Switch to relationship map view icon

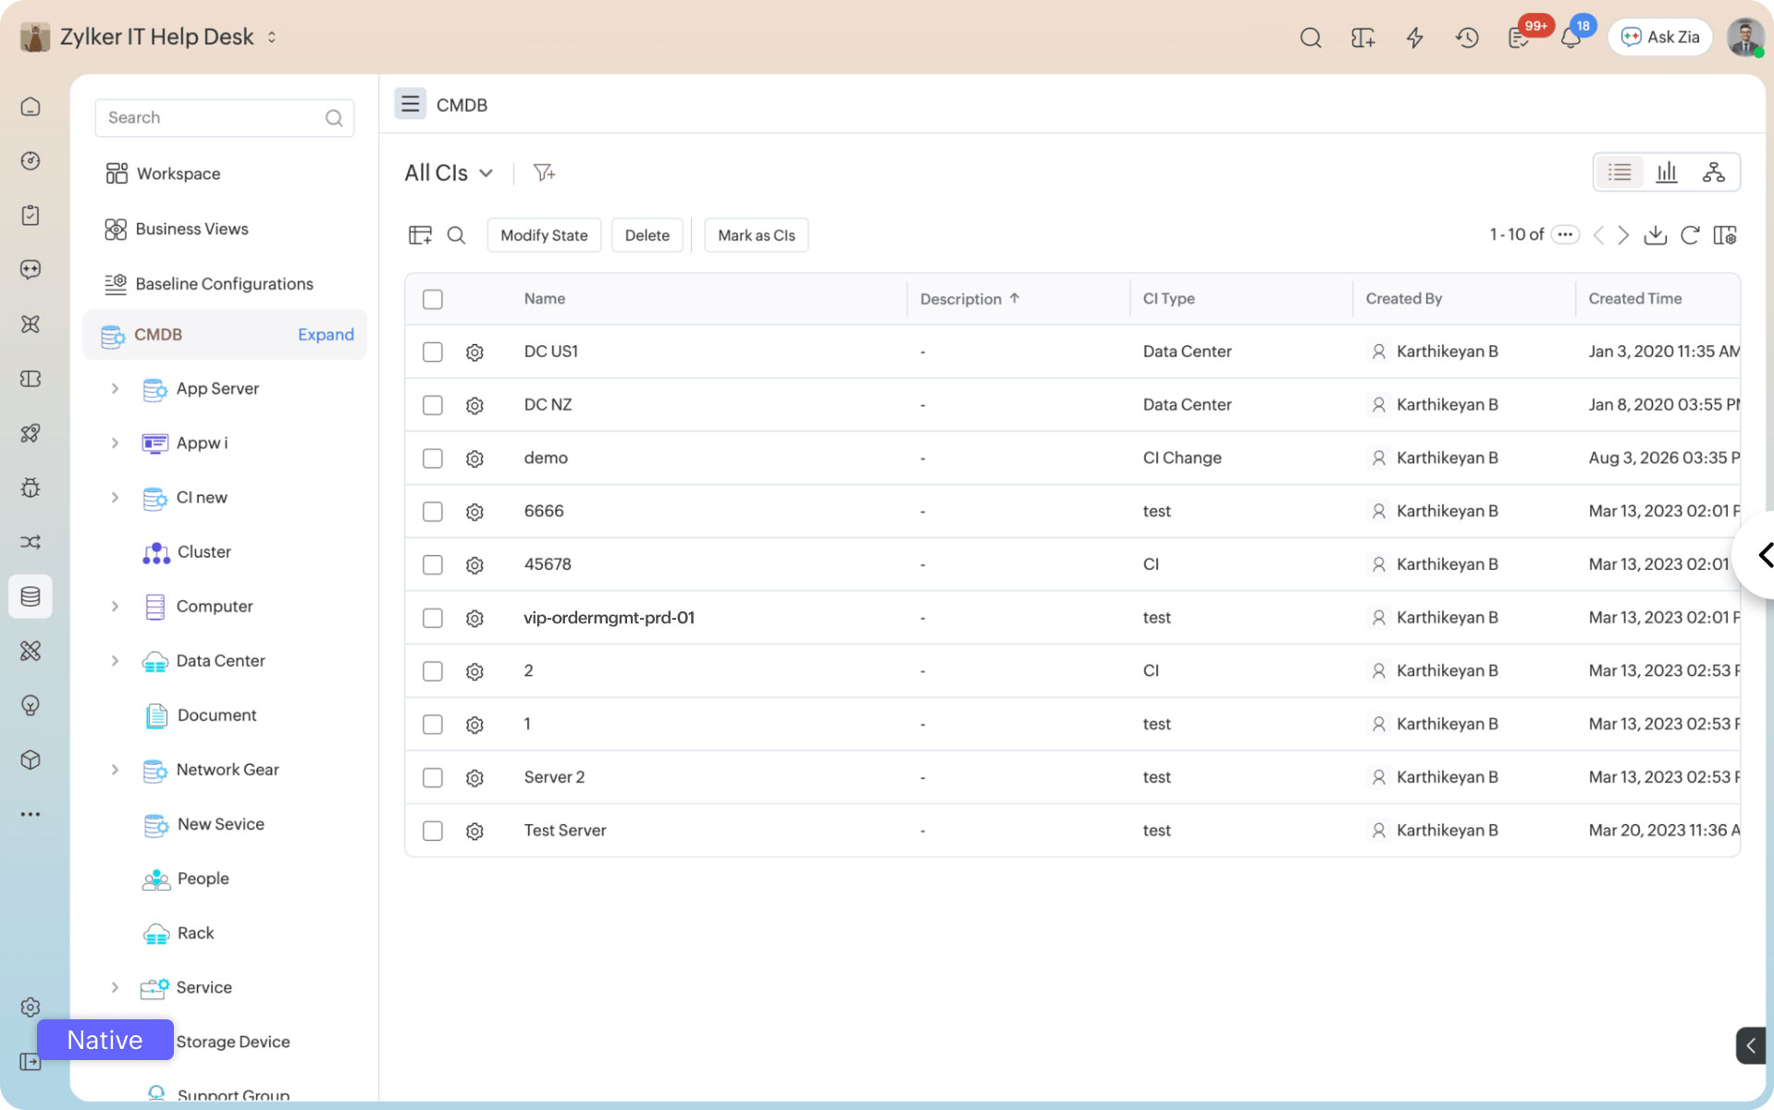[x=1713, y=172]
